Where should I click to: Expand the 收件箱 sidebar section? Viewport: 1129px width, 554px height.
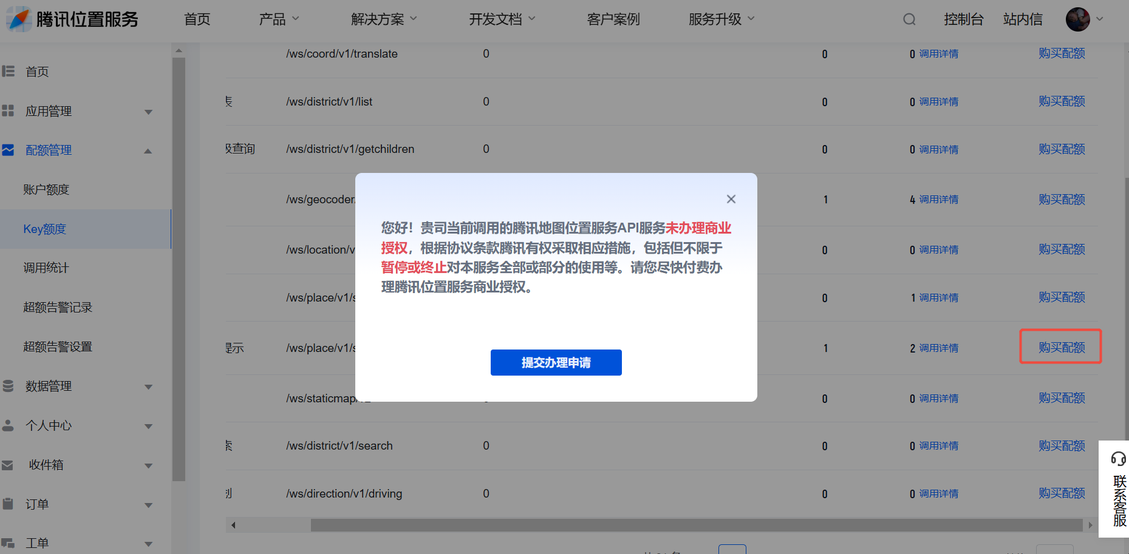148,465
